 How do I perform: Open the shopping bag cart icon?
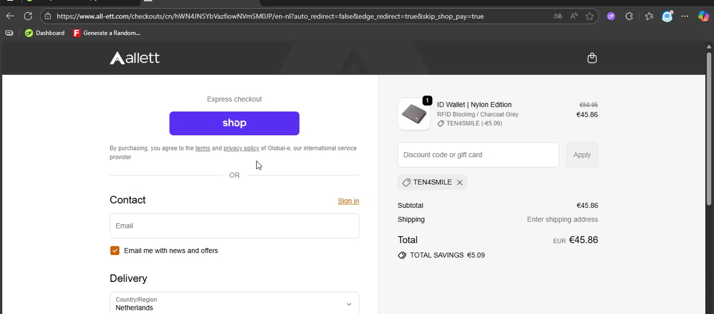(x=592, y=58)
